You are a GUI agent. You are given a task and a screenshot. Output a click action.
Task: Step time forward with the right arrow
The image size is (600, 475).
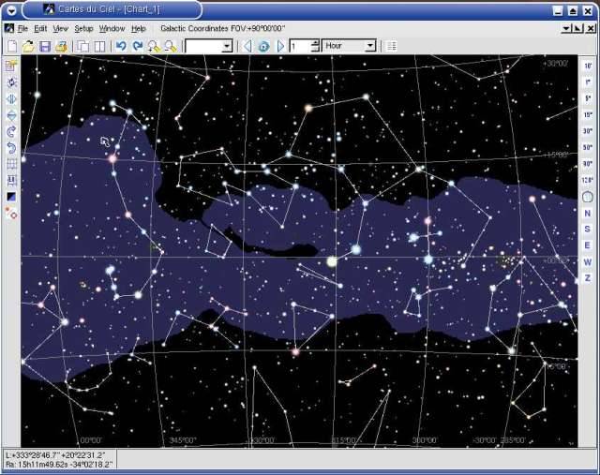coord(280,47)
